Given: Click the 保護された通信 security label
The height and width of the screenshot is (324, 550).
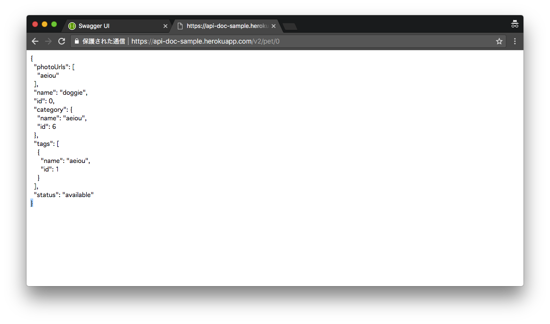Looking at the screenshot, I should pos(103,41).
